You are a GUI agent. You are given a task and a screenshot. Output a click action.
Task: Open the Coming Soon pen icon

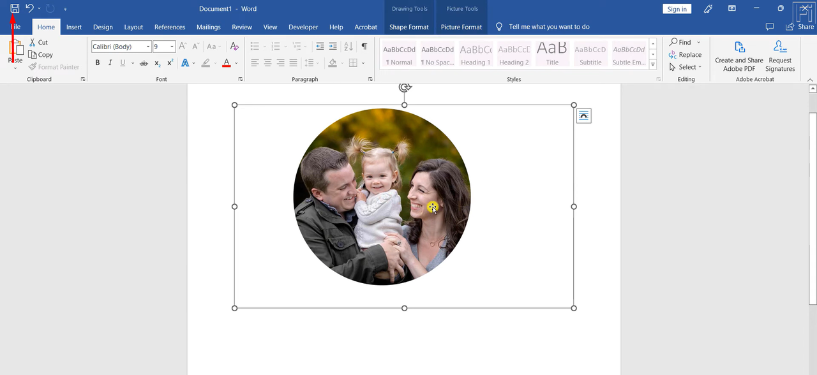click(x=708, y=8)
